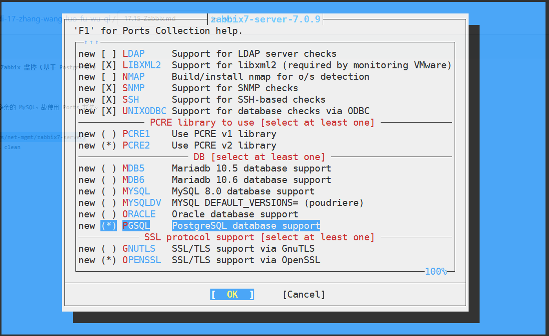Viewport: 549px width, 336px height.
Task: Select the ORACLE radio option
Action: [108, 214]
